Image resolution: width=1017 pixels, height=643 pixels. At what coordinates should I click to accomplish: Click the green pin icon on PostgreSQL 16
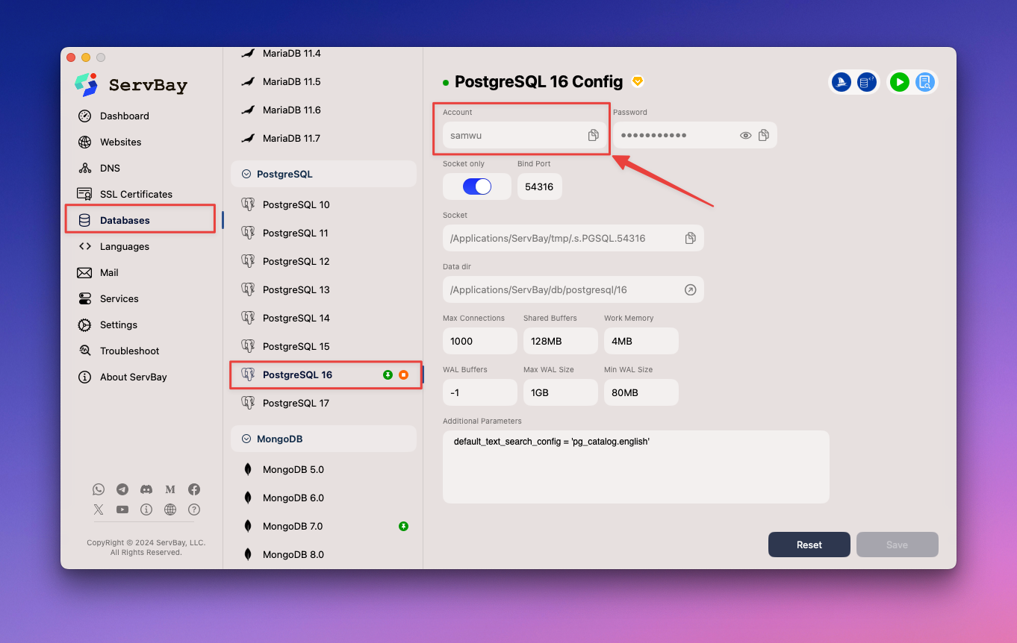click(388, 374)
